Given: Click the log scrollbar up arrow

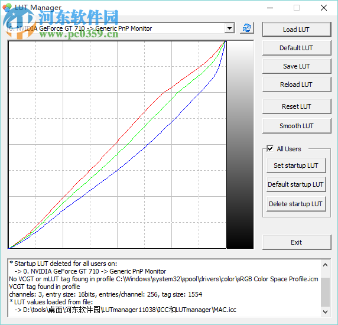Looking at the screenshot, I should click(325, 265).
